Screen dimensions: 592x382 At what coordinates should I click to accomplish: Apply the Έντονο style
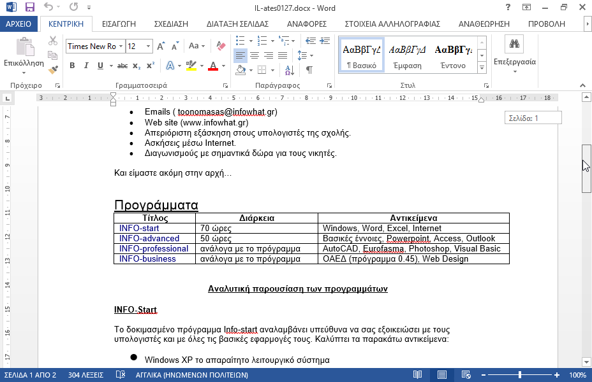453,55
